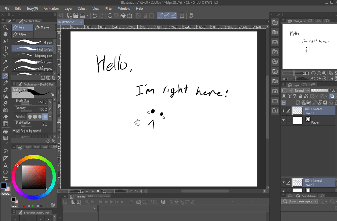The height and width of the screenshot is (221, 337).
Task: Select the Eraser tool
Action: (5, 117)
